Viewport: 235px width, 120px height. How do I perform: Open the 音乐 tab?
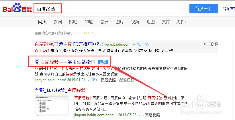pos(104,22)
